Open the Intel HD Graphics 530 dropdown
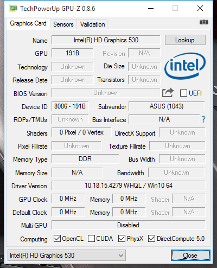217x268 pixels. [x=67, y=256]
